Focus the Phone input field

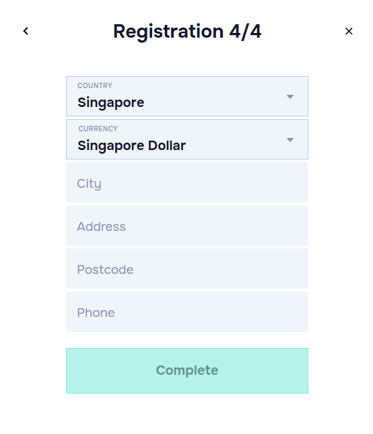click(187, 312)
